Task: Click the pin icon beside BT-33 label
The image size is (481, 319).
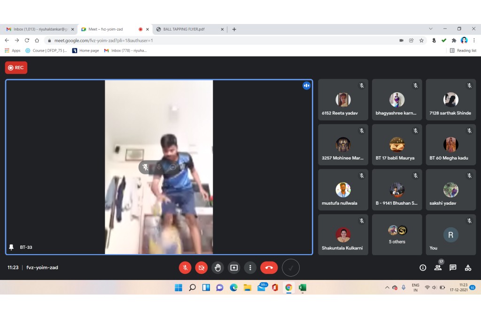Action: (11, 247)
